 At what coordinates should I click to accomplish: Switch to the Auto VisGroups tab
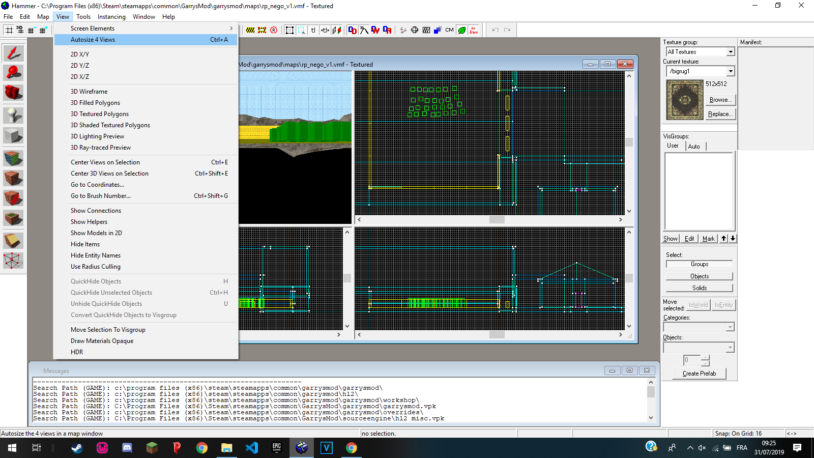(x=694, y=147)
